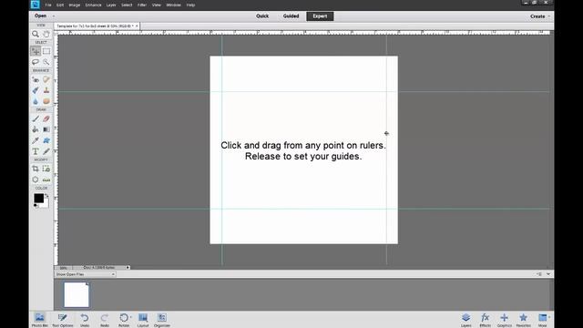Select the Eraser tool
Viewport: 583px width, 328px height.
pos(46,119)
